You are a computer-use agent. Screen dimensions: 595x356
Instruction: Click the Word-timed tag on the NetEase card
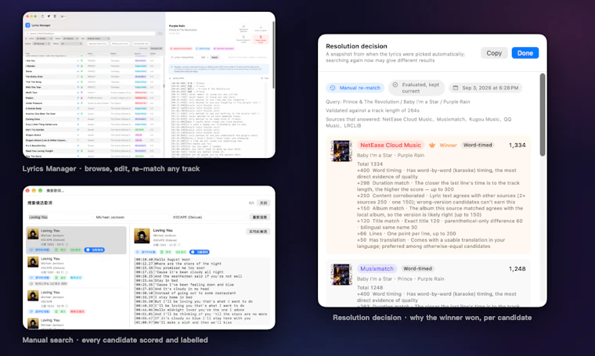(478, 146)
